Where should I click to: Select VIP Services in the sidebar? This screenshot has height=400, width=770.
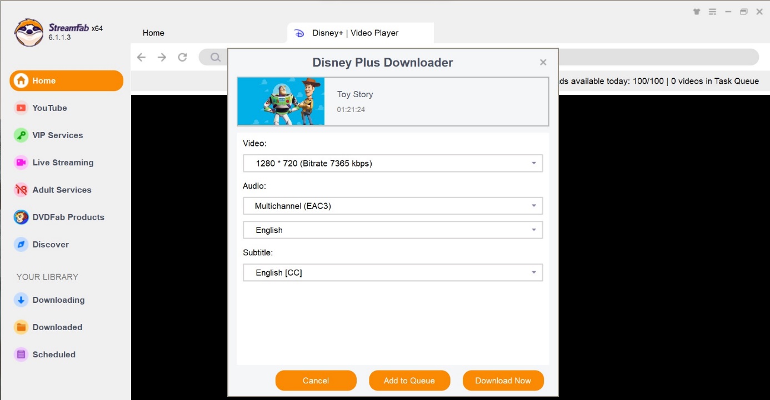(57, 135)
